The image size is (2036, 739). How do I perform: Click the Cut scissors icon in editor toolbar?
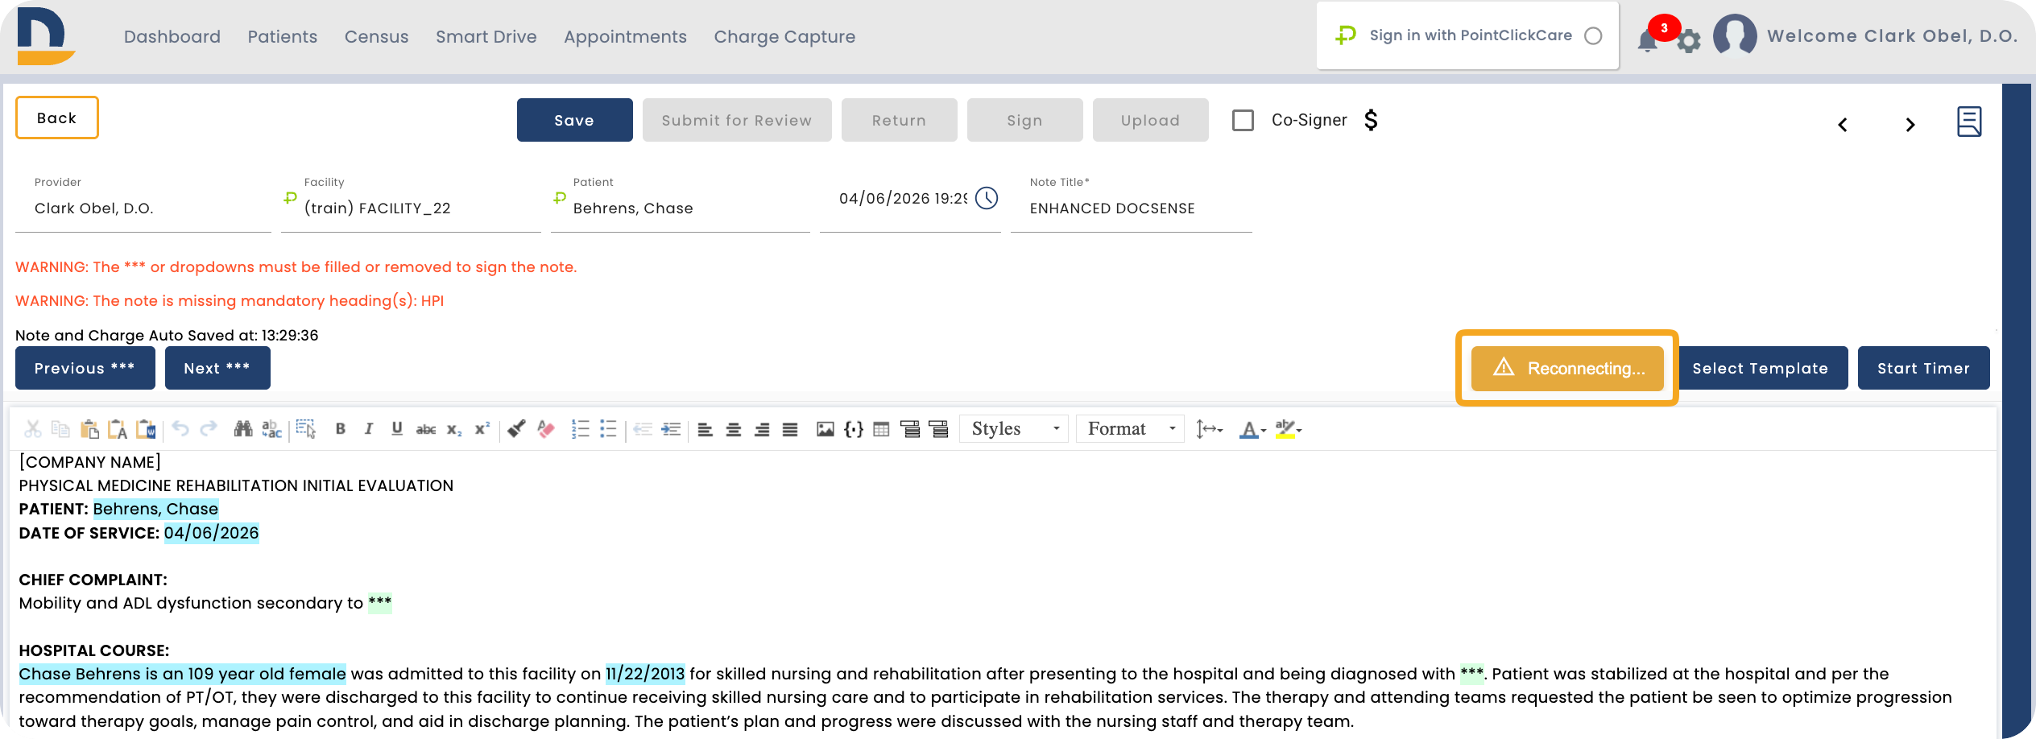pos(32,429)
